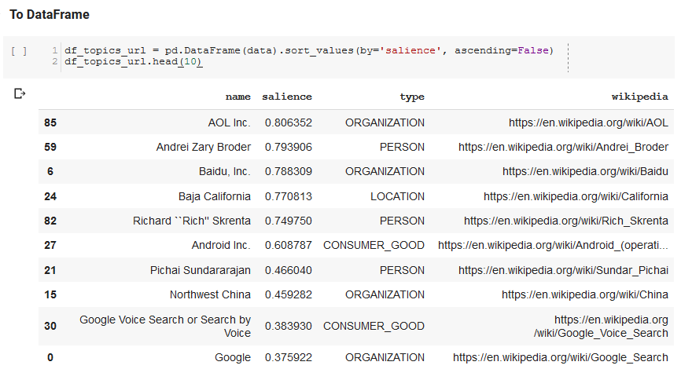
Task: Open the Rich_Skrenta Wikipedia link
Action: 566,221
